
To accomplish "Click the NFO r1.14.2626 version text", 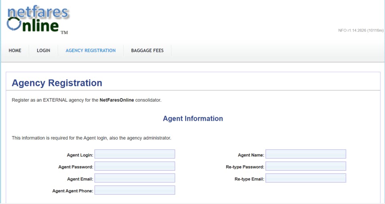I will pos(361,30).
